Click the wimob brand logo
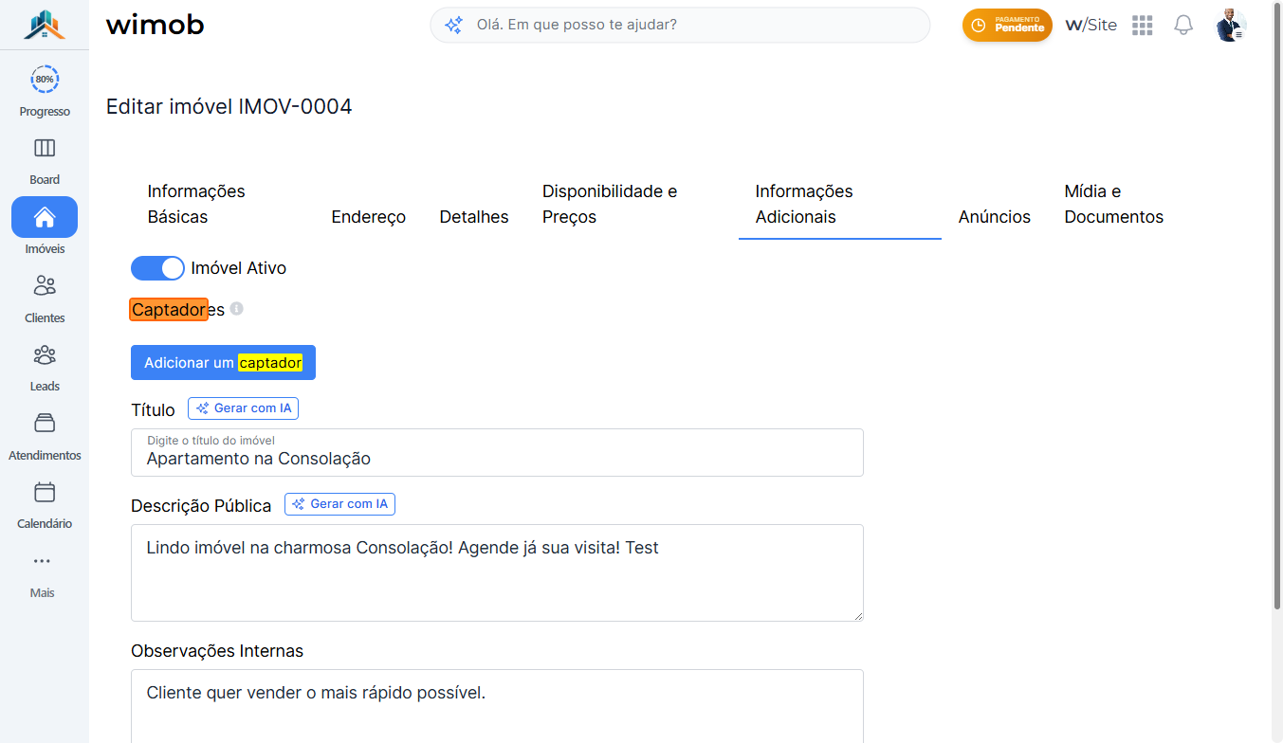This screenshot has height=743, width=1283. (155, 25)
